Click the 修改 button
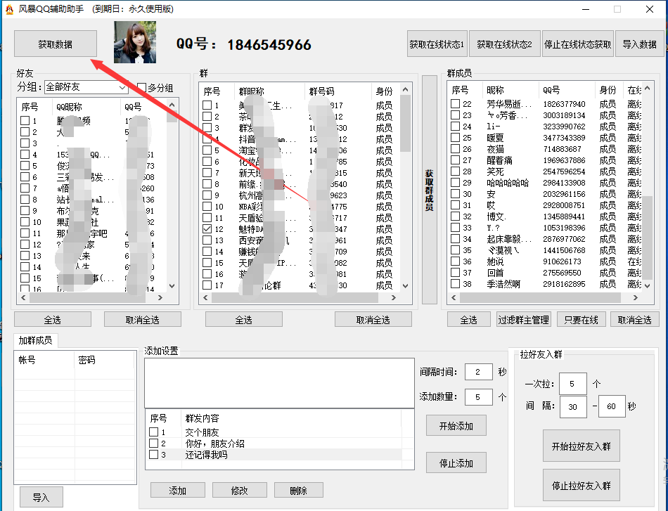Image resolution: width=668 pixels, height=511 pixels. coord(239,490)
